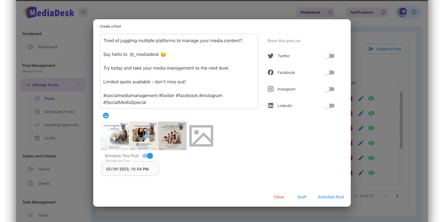
Task: Click the first row's eye view icon
Action: 372,98
